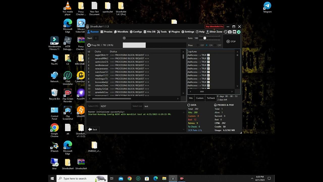Click the Hits: 280 statistic
The height and width of the screenshot is (182, 323).
tap(193, 112)
